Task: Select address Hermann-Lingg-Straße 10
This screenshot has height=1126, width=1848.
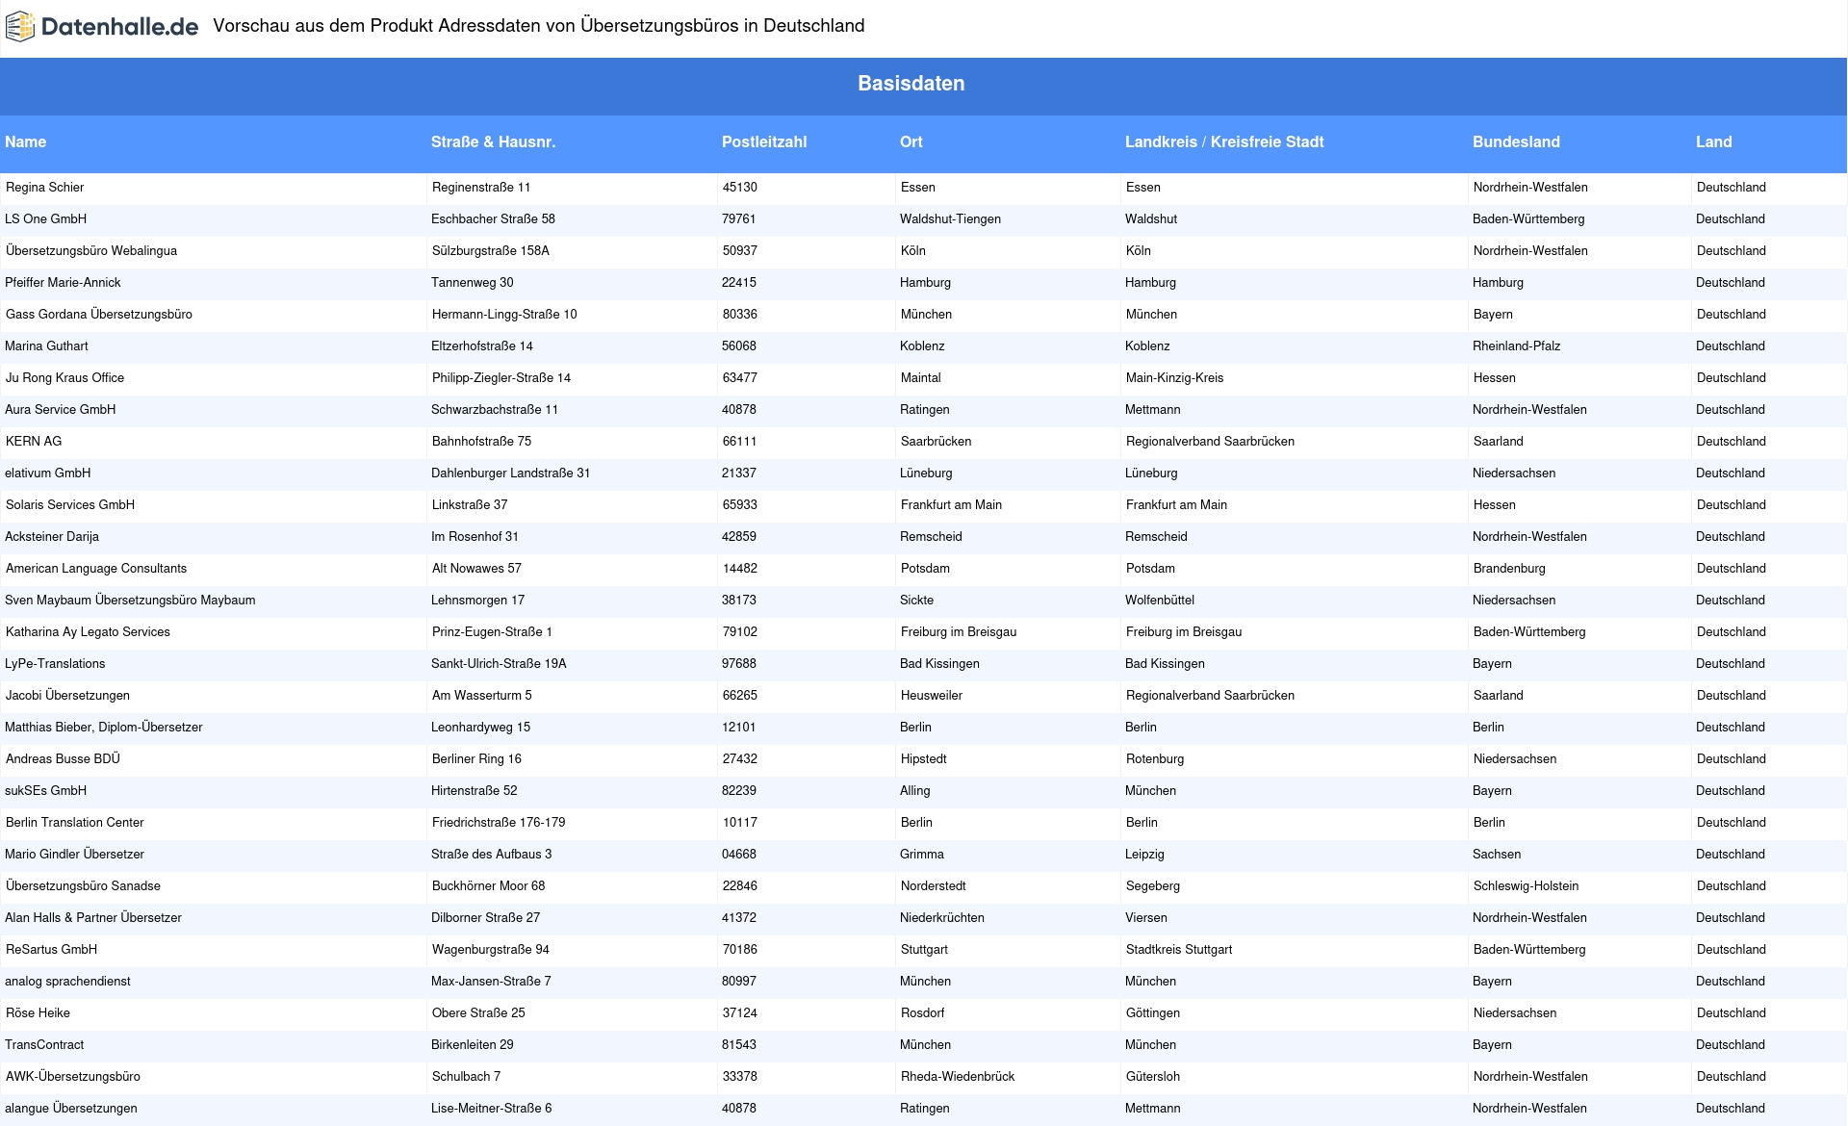Action: coord(504,315)
